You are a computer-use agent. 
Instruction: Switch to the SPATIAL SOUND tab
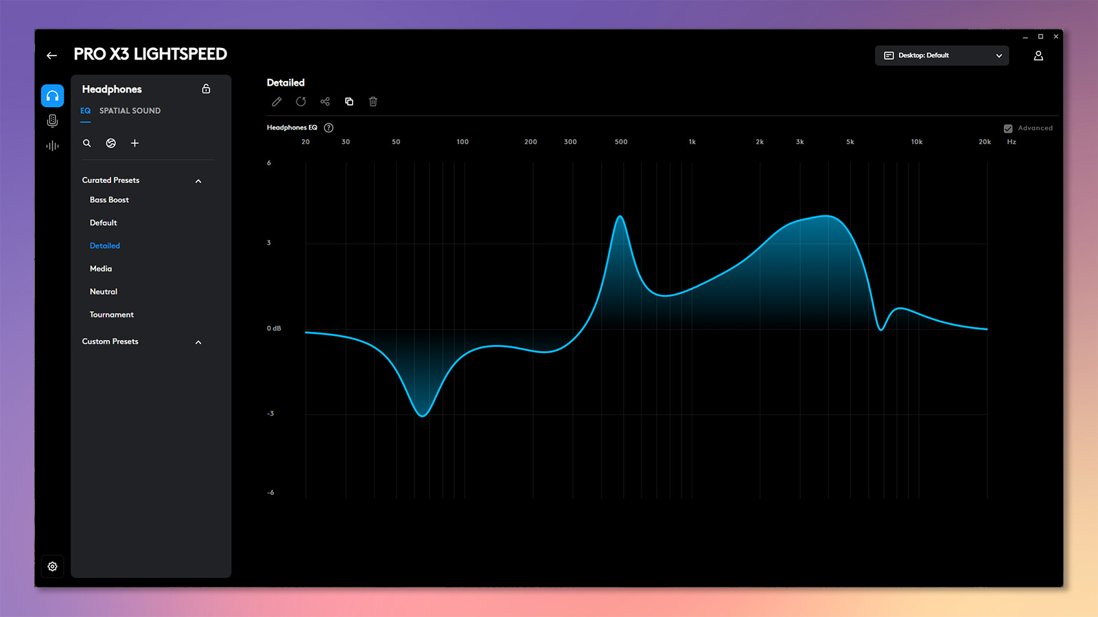coord(130,111)
